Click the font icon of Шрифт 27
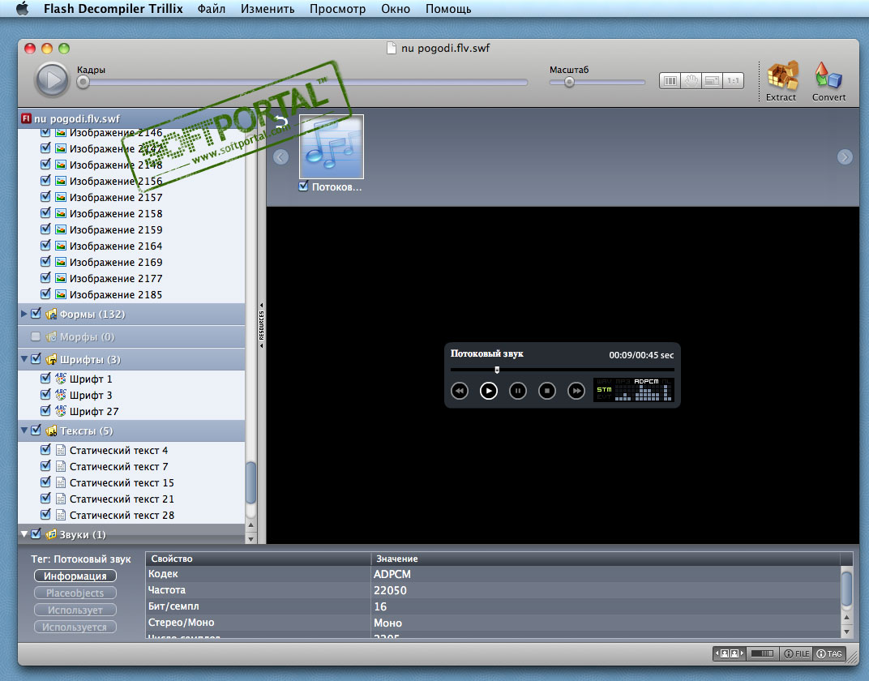 (x=61, y=411)
